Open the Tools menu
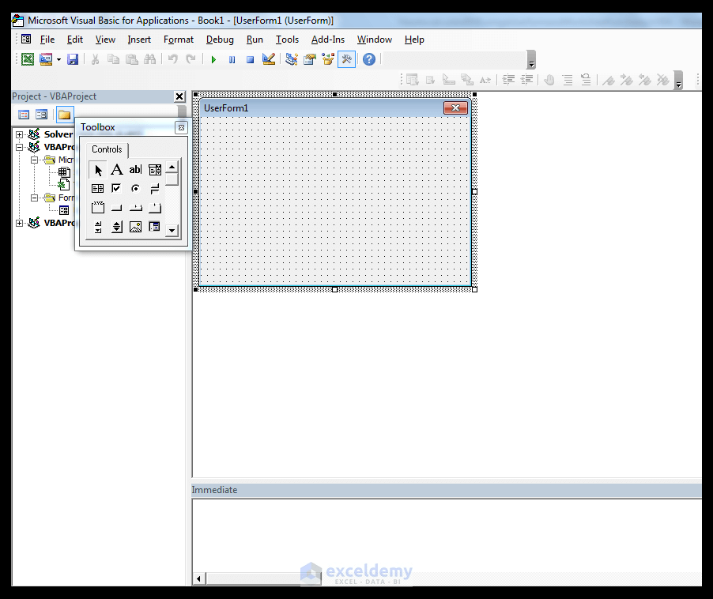The width and height of the screenshot is (713, 599). click(288, 40)
